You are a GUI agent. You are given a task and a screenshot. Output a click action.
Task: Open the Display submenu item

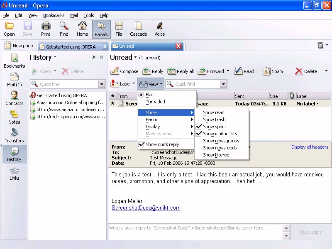click(x=166, y=127)
